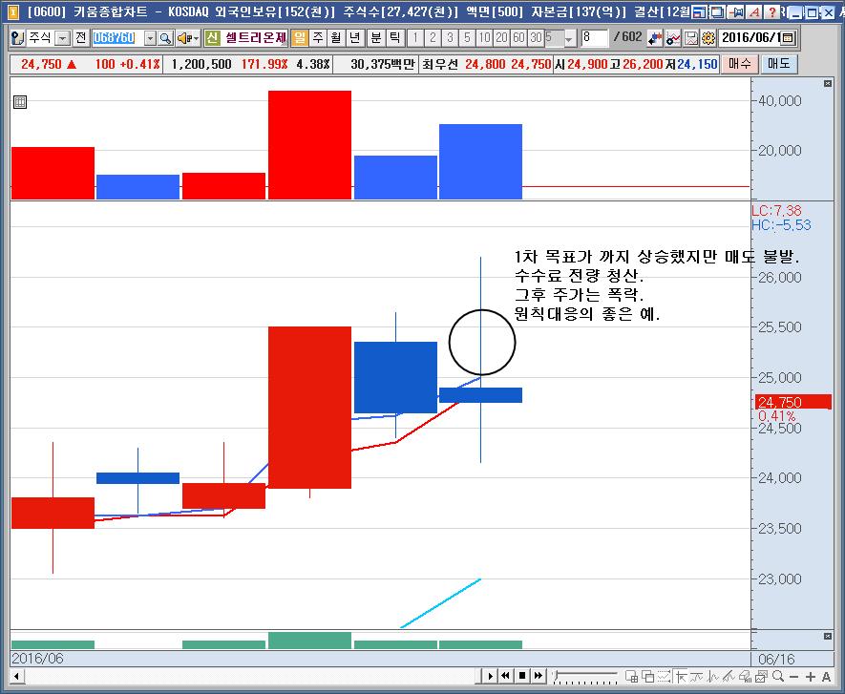Click the current price label 24,750 on axis
The image size is (845, 694).
coord(792,402)
